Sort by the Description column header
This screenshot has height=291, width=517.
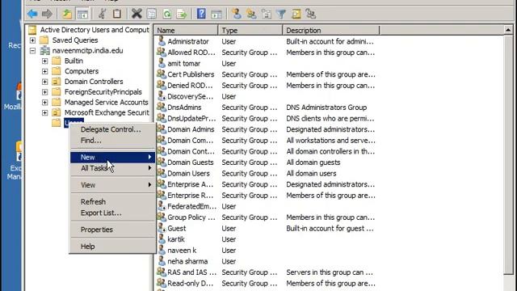pyautogui.click(x=331, y=31)
